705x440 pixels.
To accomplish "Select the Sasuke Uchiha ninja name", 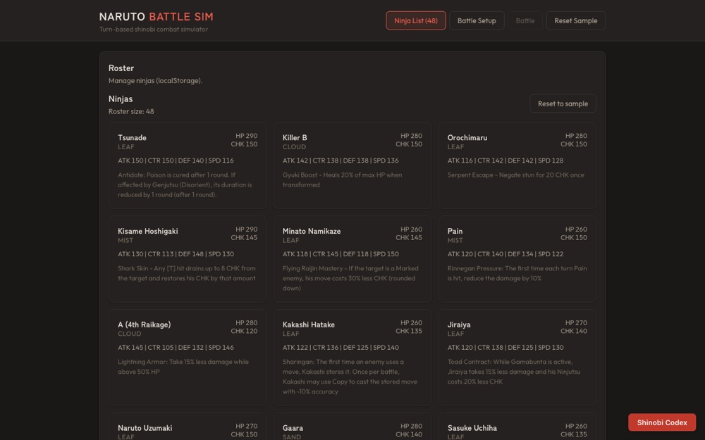I will [472, 428].
